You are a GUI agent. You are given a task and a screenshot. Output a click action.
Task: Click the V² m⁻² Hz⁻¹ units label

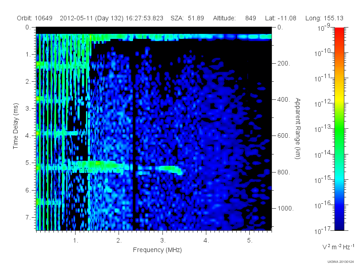(338, 246)
